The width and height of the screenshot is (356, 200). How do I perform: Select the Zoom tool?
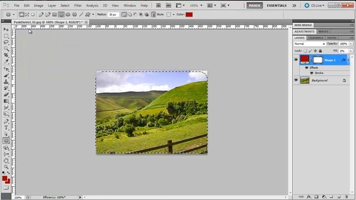6,167
